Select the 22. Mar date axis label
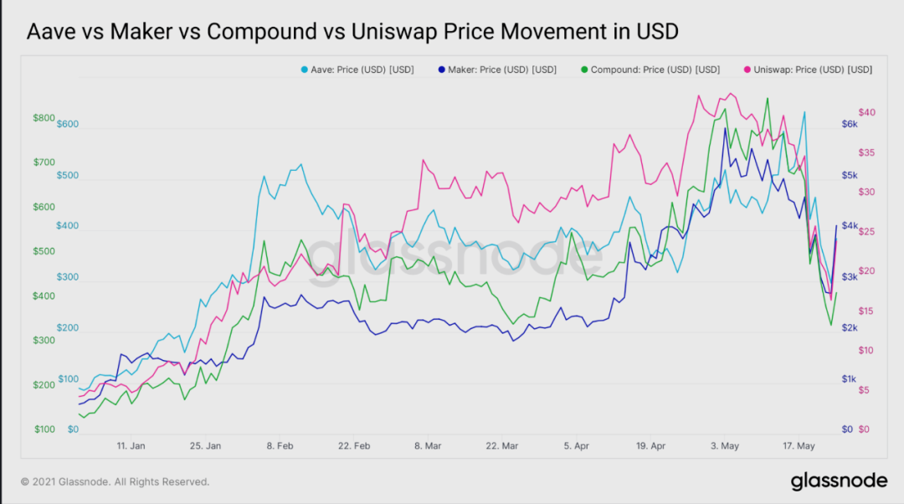 (501, 445)
